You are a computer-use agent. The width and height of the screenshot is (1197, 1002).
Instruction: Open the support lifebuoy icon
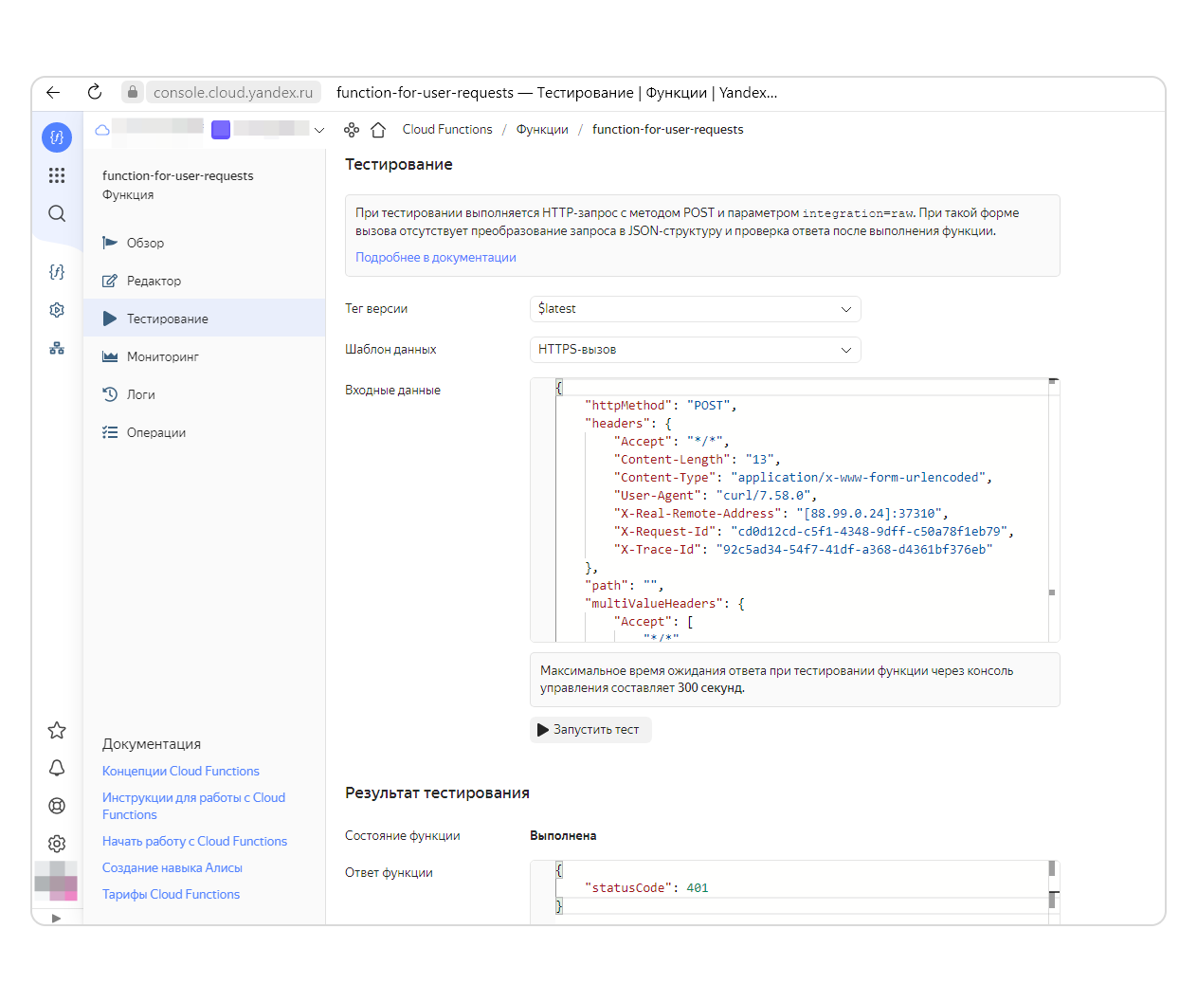click(x=57, y=806)
